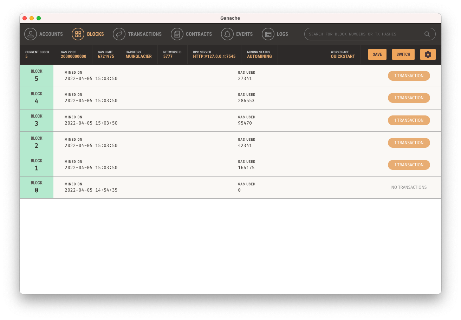View the 1 Transaction badge of Block 5
The height and width of the screenshot is (320, 461).
(x=409, y=76)
